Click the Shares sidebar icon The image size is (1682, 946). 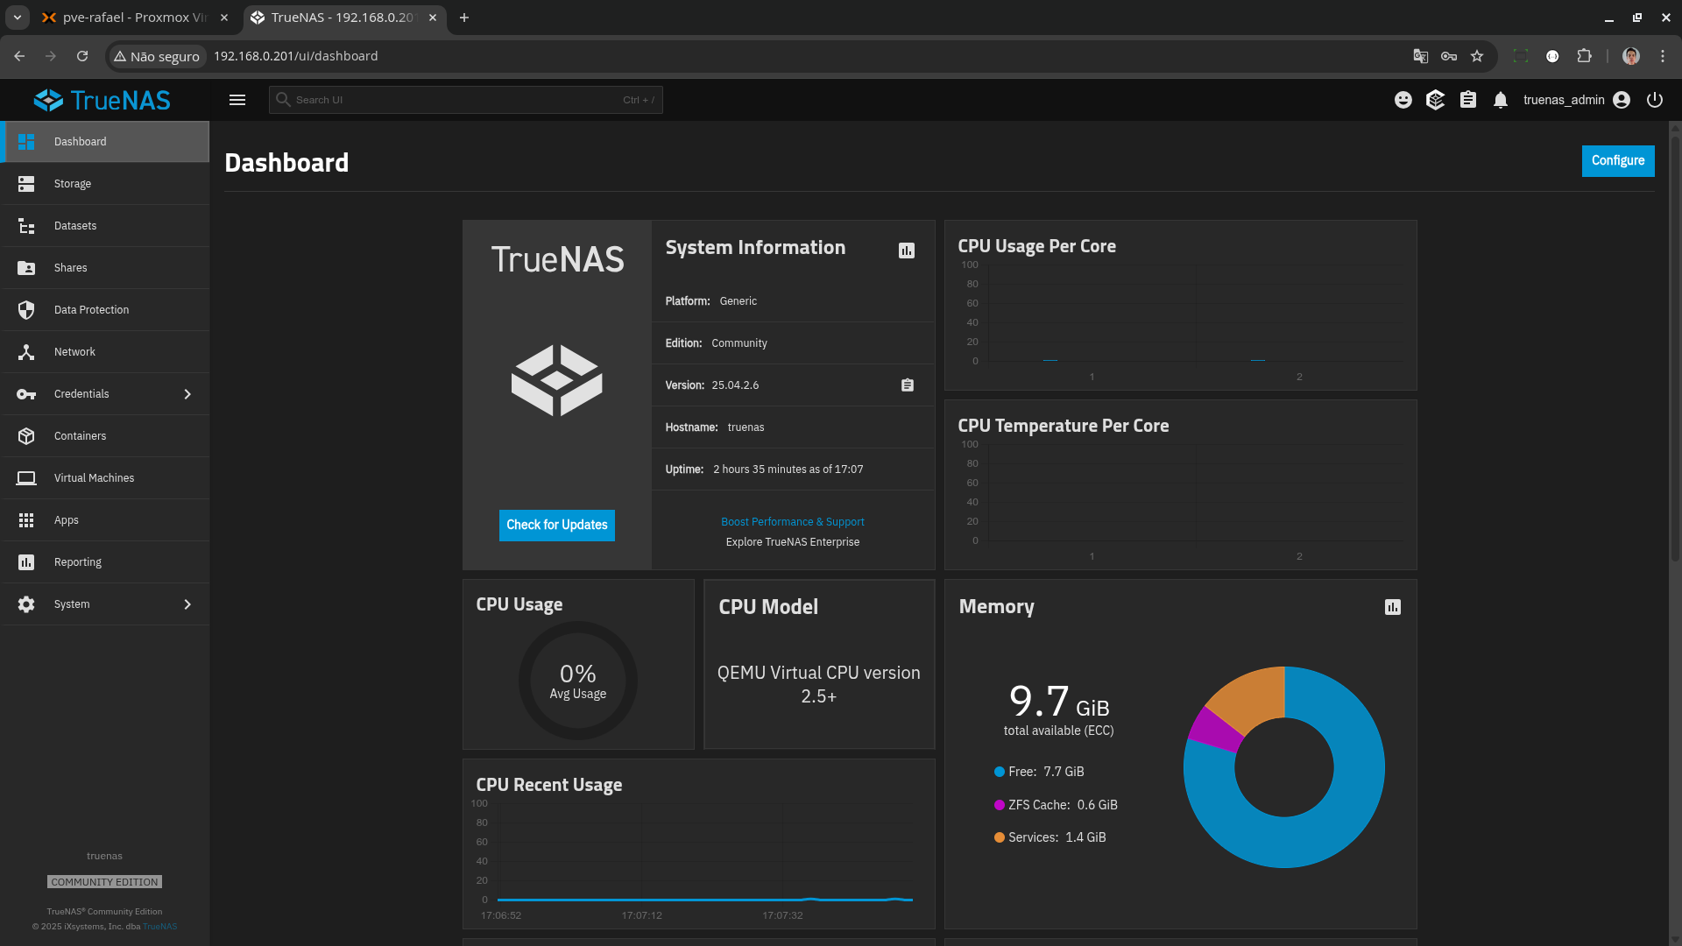(26, 268)
